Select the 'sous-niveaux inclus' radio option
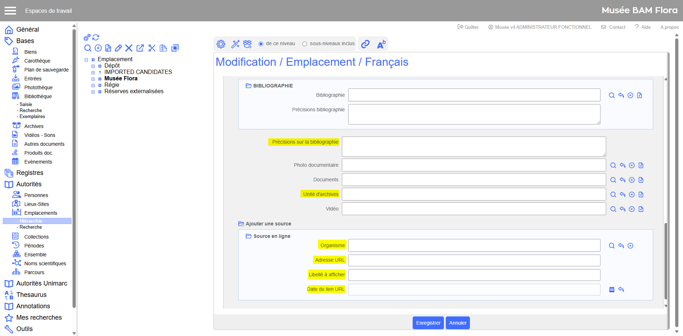 (x=305, y=44)
